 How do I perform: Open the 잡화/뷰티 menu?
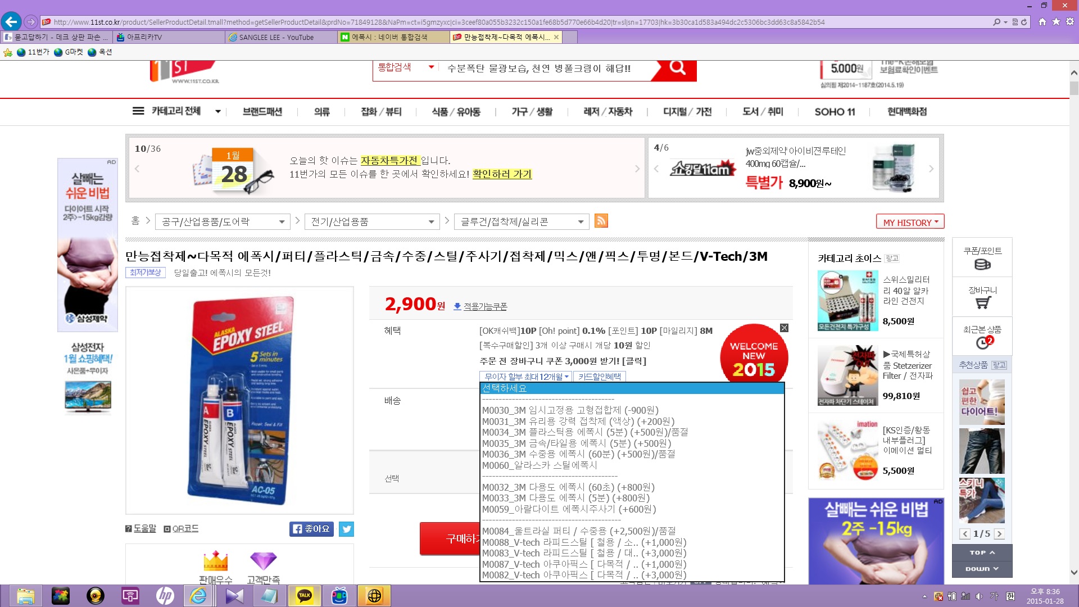click(x=381, y=111)
